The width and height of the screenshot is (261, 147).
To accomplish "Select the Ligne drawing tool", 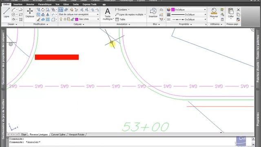I will [x=7, y=13].
